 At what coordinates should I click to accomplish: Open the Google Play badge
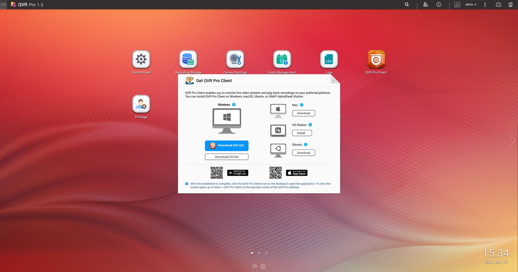[x=238, y=173]
